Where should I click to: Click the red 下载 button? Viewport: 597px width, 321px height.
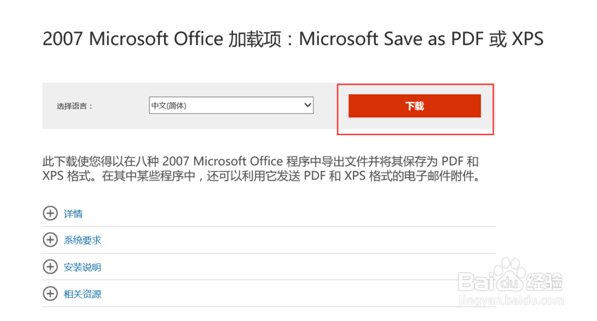(415, 106)
